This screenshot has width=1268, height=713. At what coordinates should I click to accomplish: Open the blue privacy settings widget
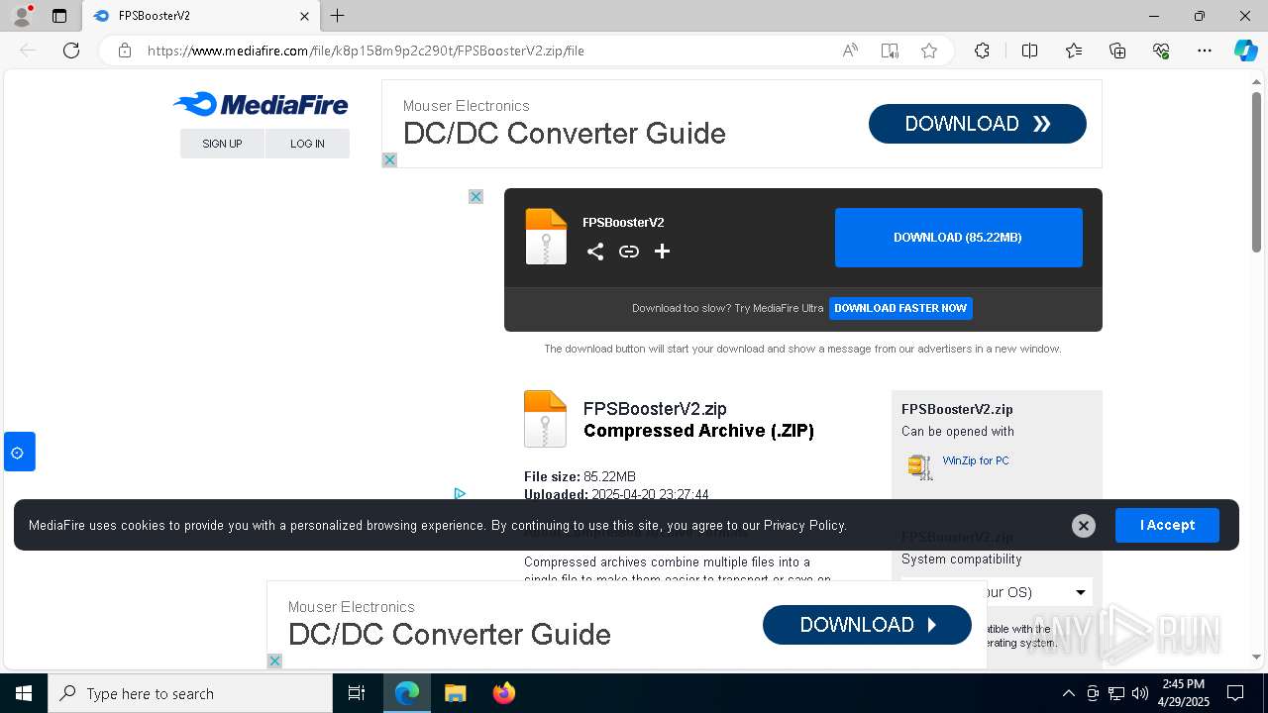(18, 453)
